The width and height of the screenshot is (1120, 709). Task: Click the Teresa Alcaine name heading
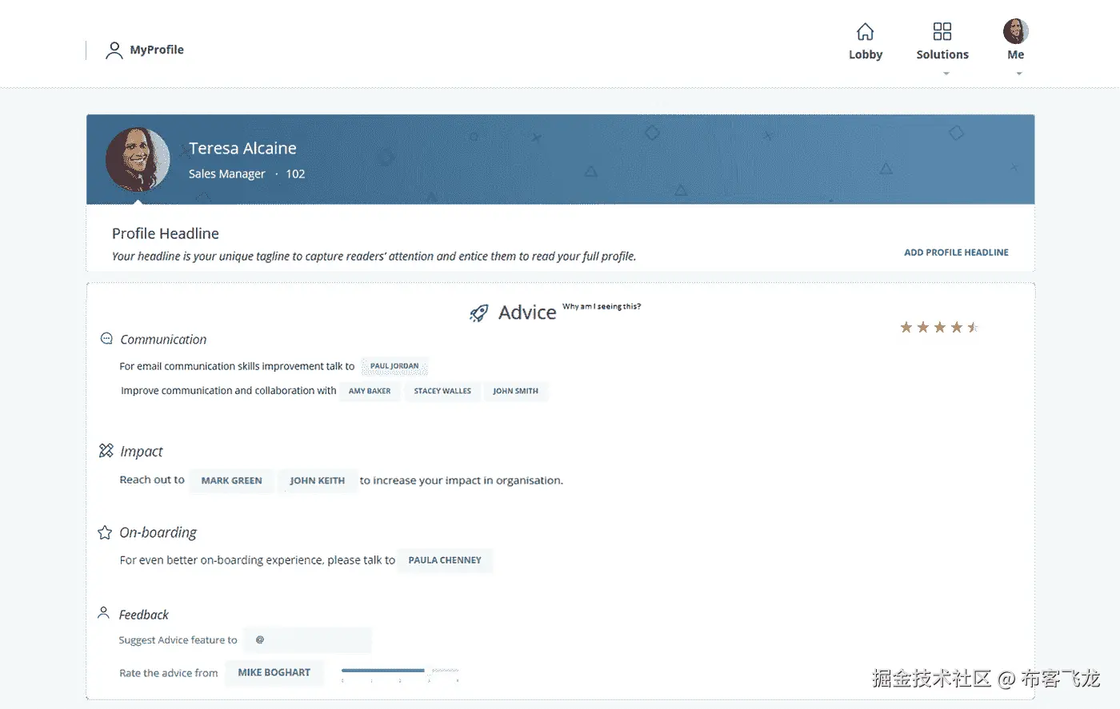tap(242, 149)
